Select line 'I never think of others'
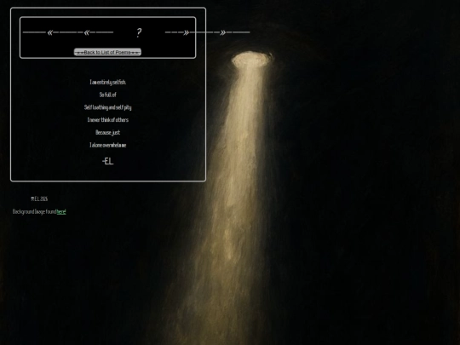The image size is (460, 345). 107,120
